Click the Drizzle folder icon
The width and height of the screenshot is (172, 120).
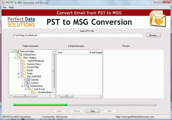click(x=25, y=70)
